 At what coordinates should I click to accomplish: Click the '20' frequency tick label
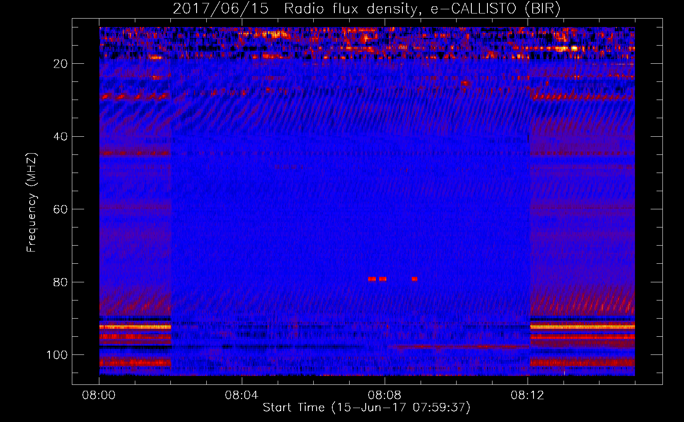pos(61,64)
